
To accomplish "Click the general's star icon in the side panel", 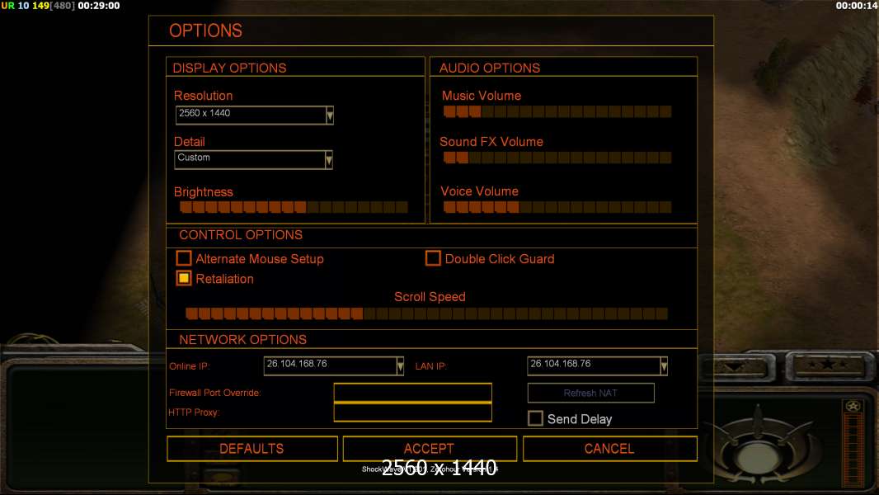I will (853, 407).
